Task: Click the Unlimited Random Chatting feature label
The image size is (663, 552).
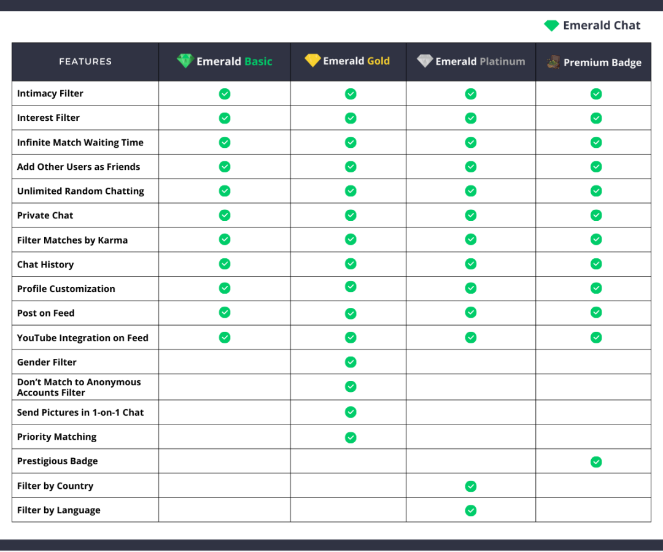Action: tap(80, 191)
